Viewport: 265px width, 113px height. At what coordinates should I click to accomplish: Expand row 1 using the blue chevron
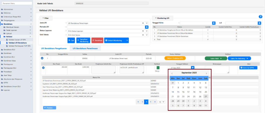click(42, 58)
